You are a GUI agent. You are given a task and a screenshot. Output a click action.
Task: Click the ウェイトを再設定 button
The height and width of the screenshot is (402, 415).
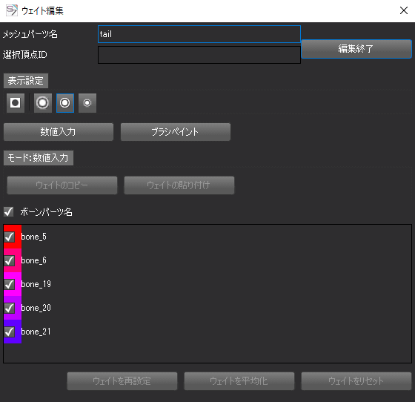click(122, 381)
